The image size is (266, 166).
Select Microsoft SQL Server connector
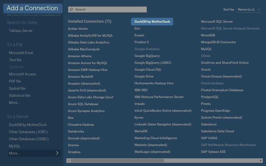(217, 22)
